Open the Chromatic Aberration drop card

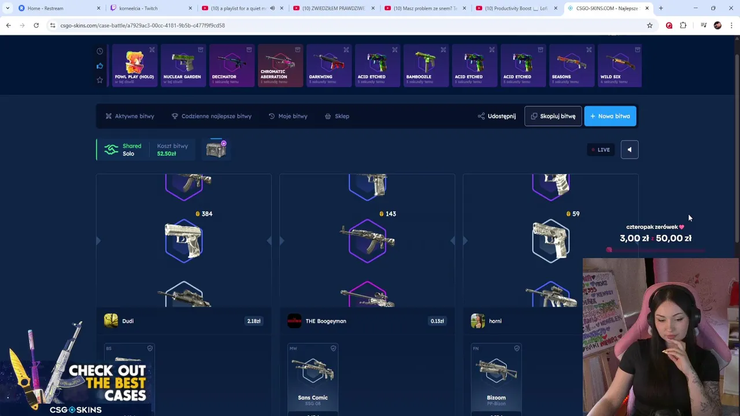tap(280, 66)
